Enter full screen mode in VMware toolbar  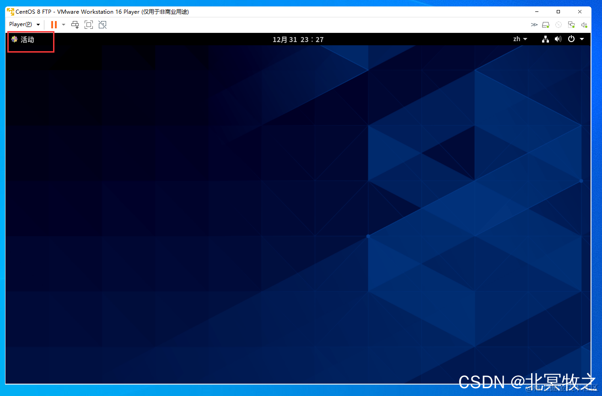pyautogui.click(x=89, y=25)
